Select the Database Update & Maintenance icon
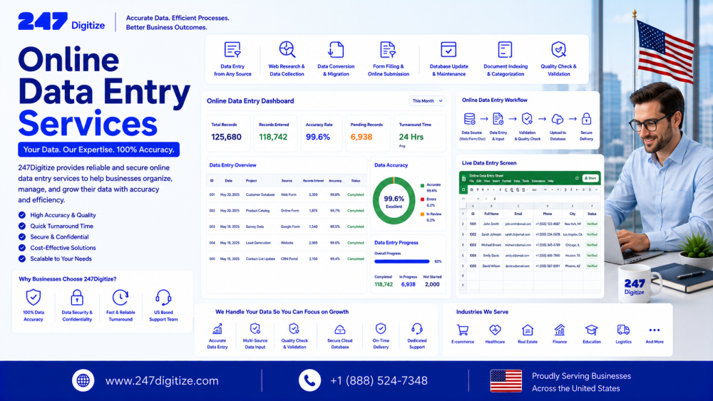Viewport: 713px width, 401px height. 448,49
